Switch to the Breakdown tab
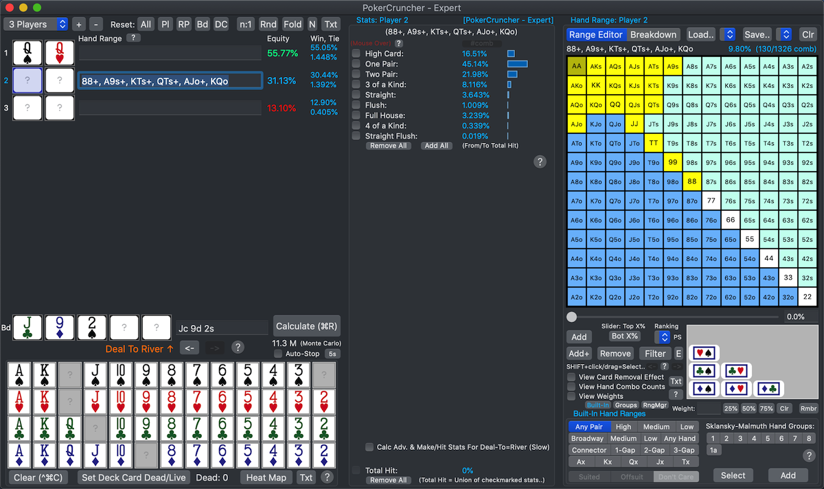This screenshot has height=489, width=824. pyautogui.click(x=653, y=34)
